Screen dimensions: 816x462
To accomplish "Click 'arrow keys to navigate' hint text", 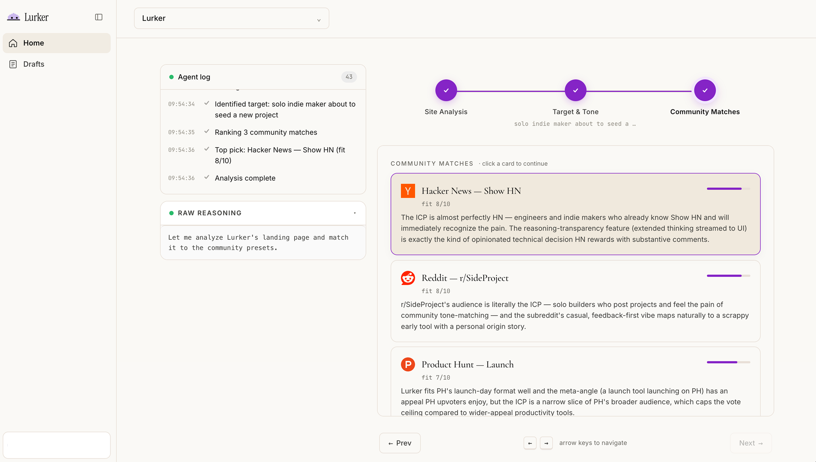I will coord(593,443).
